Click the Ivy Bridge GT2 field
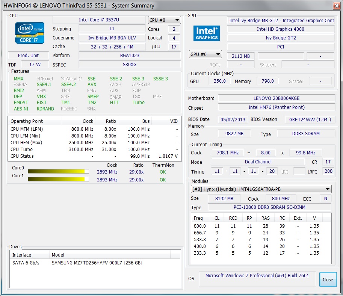Viewport: 343px width, 296px height. tap(281, 38)
